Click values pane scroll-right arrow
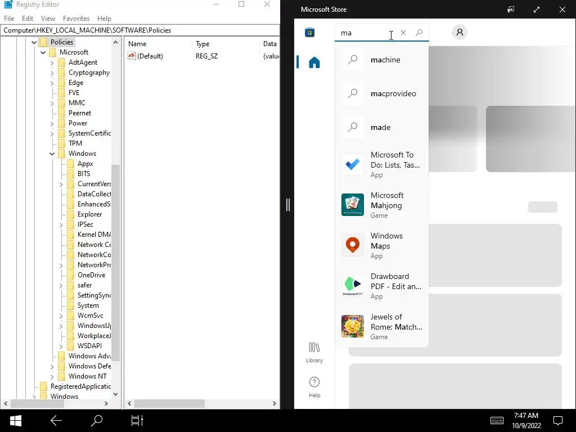Image resolution: width=576 pixels, height=432 pixels. [x=274, y=403]
